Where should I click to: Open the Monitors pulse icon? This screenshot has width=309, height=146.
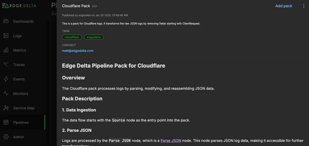6,94
